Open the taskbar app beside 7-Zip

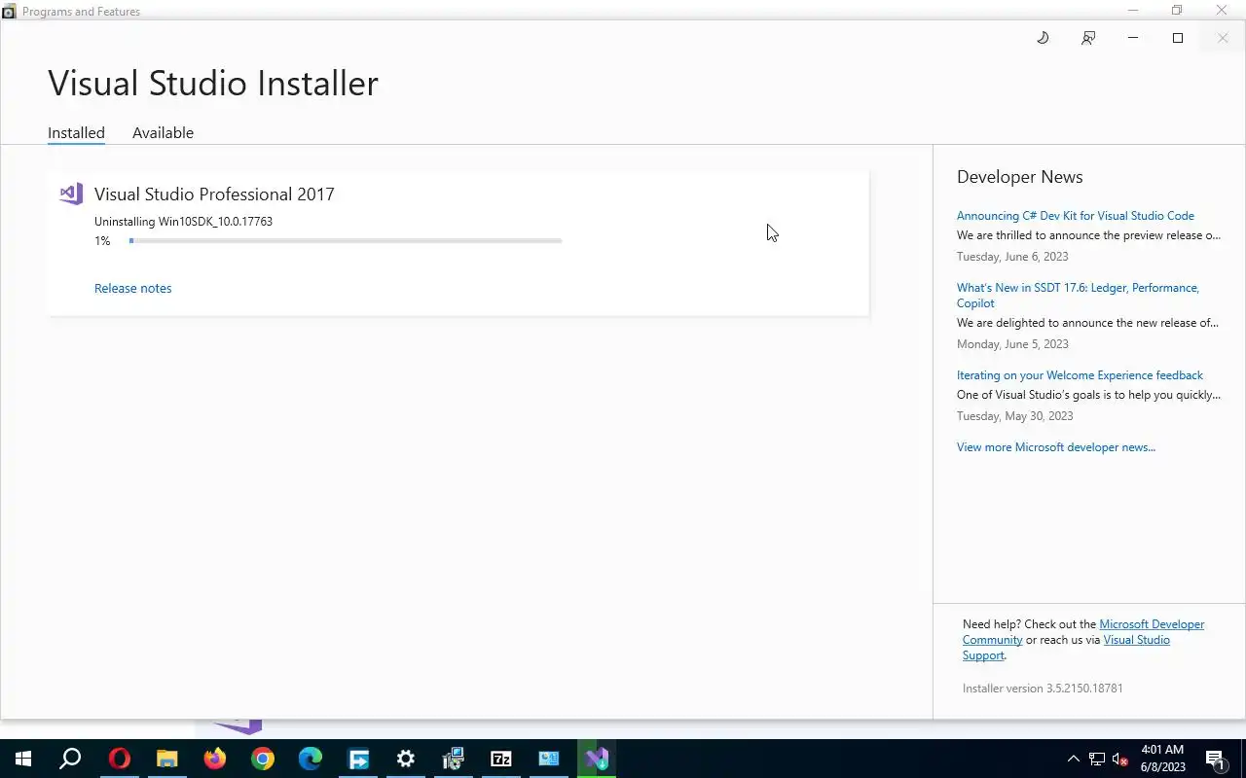point(549,759)
